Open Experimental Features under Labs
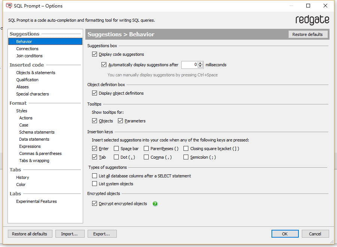337x247 pixels. [37, 201]
